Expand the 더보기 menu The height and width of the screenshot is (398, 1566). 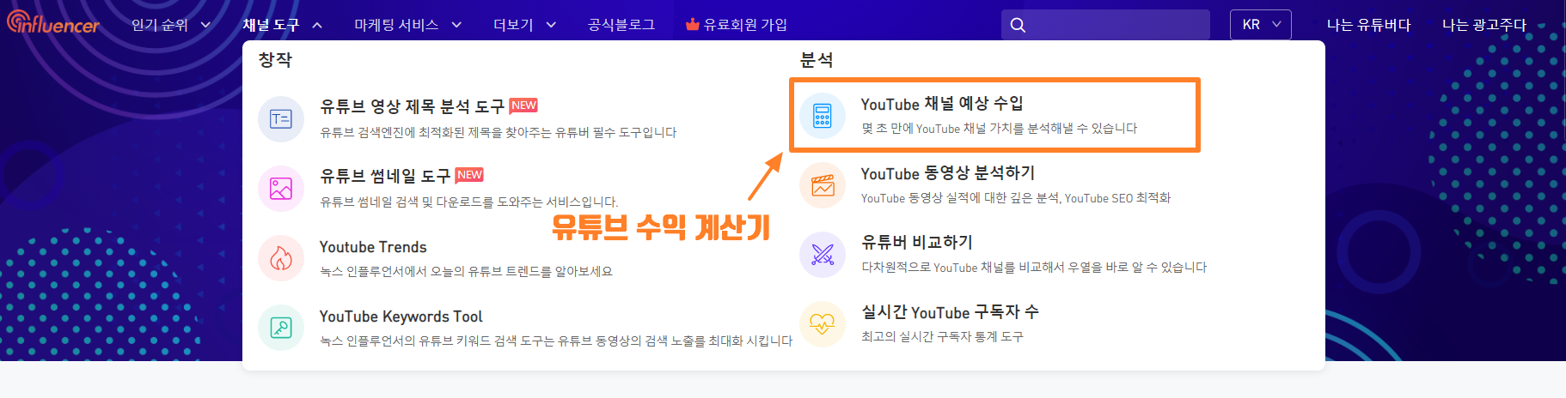click(524, 25)
